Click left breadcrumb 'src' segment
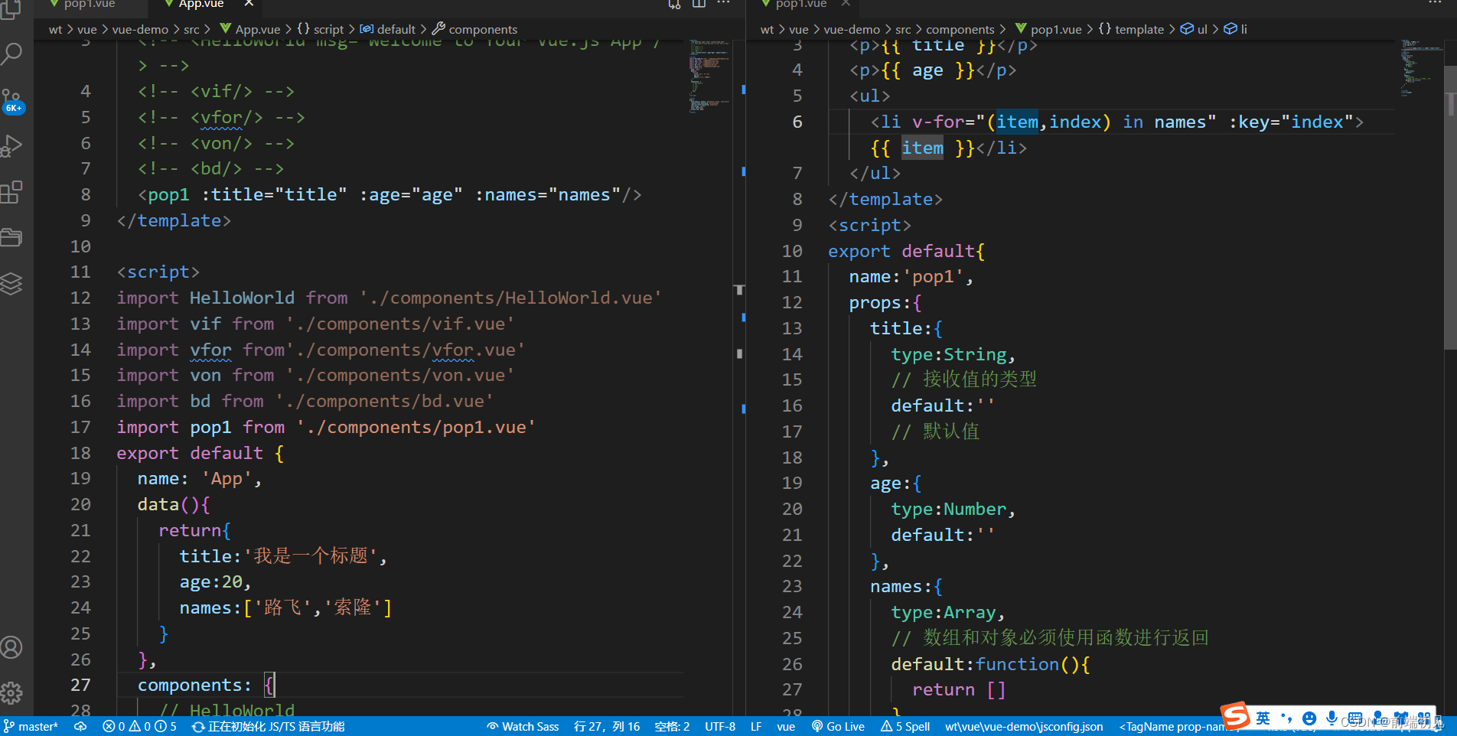The image size is (1457, 736). point(191,29)
